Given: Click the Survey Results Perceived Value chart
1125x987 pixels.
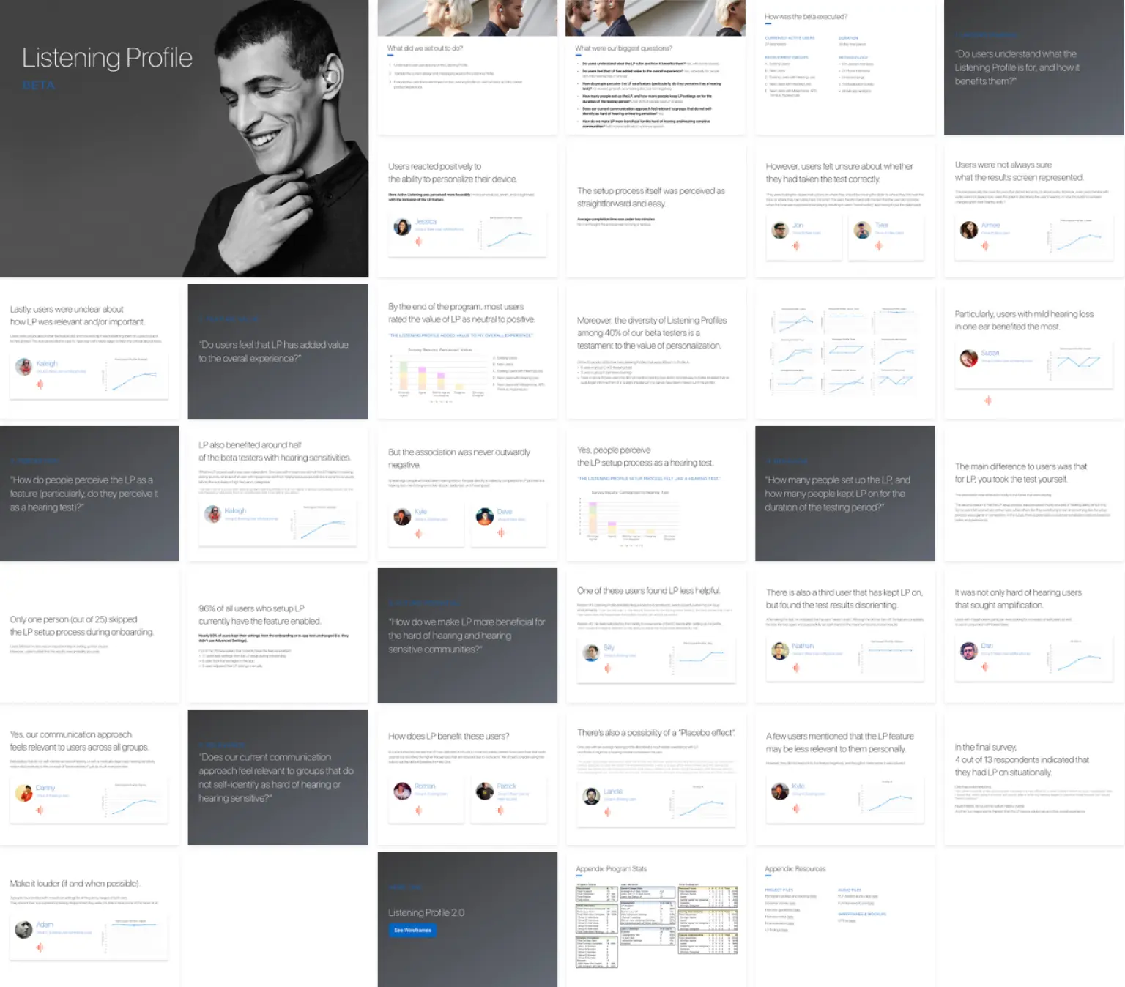Looking at the screenshot, I should 439,373.
